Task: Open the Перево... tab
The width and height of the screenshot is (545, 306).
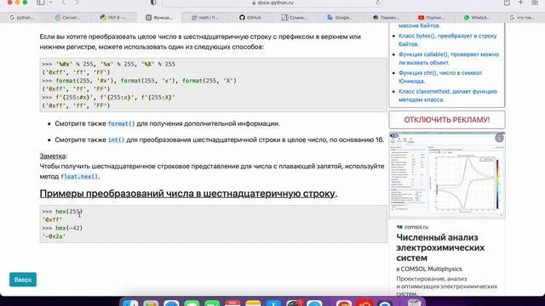Action: tap(386, 17)
